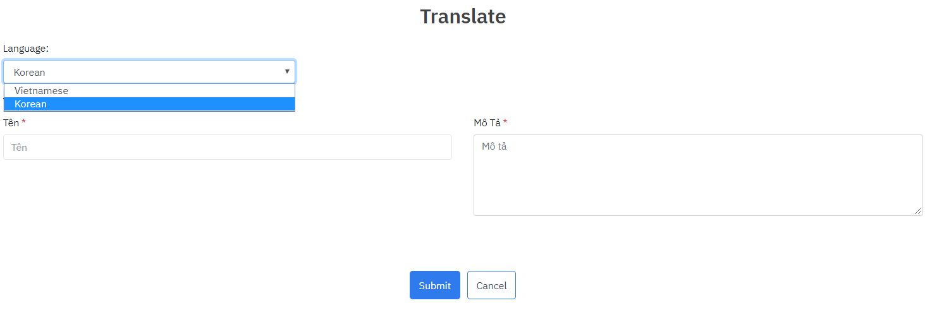This screenshot has width=925, height=310.
Task: Submit the translation form
Action: [x=434, y=285]
